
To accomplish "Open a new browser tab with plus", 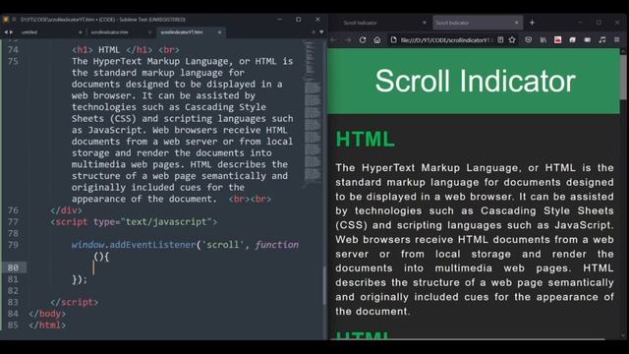I will click(x=532, y=23).
